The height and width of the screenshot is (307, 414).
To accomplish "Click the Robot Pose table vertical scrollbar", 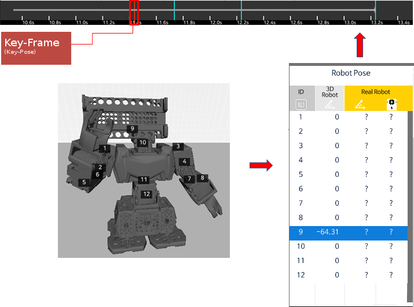I will [411, 202].
